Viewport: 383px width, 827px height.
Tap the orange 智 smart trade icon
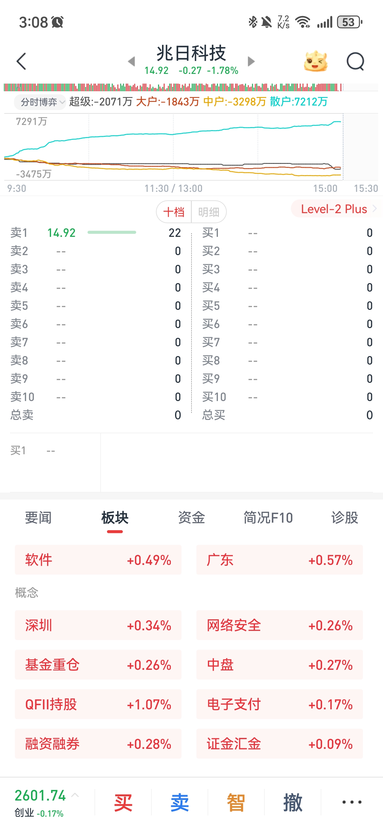236,802
